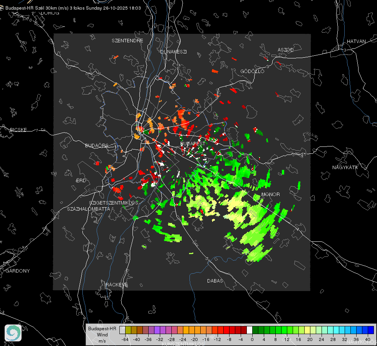The width and height of the screenshot is (377, 346).
Task: Click the GÁRDONY city label
Action: click(x=18, y=271)
